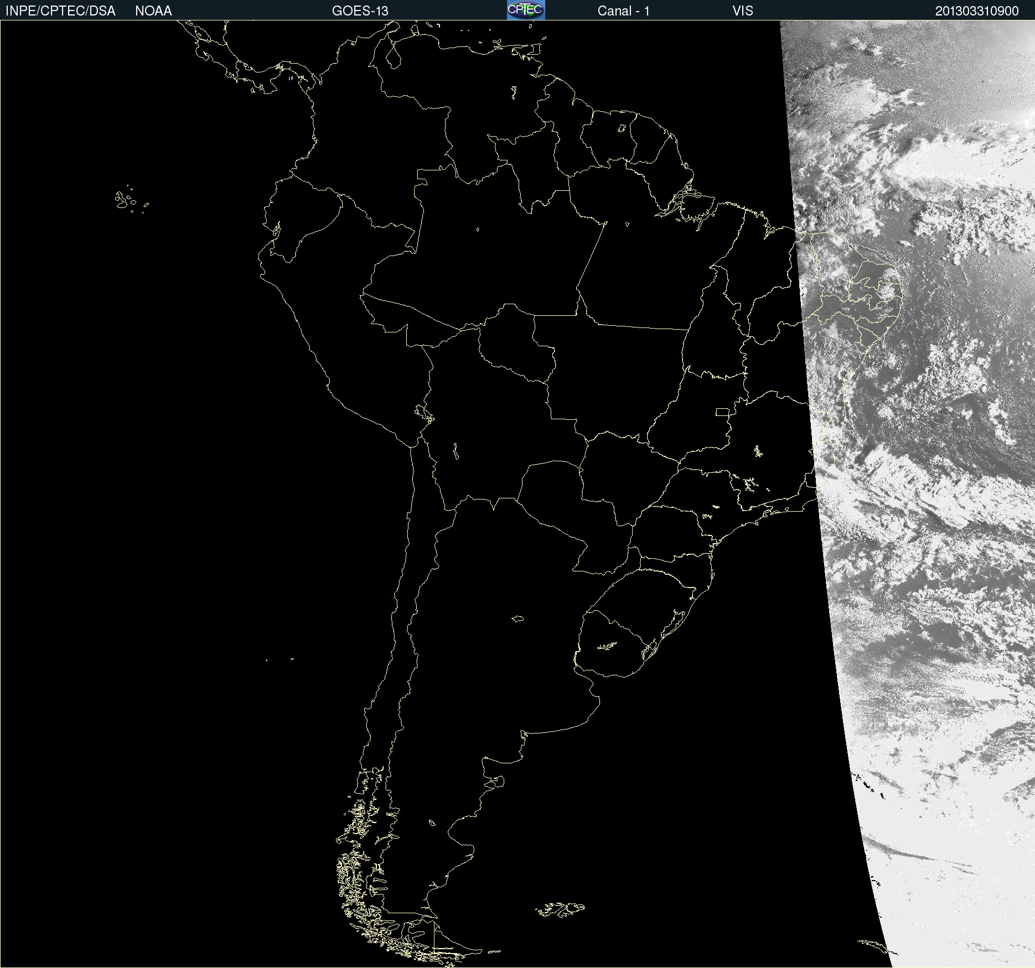Click the timestamp 201303310900
Image resolution: width=1035 pixels, height=968 pixels.
tap(977, 11)
